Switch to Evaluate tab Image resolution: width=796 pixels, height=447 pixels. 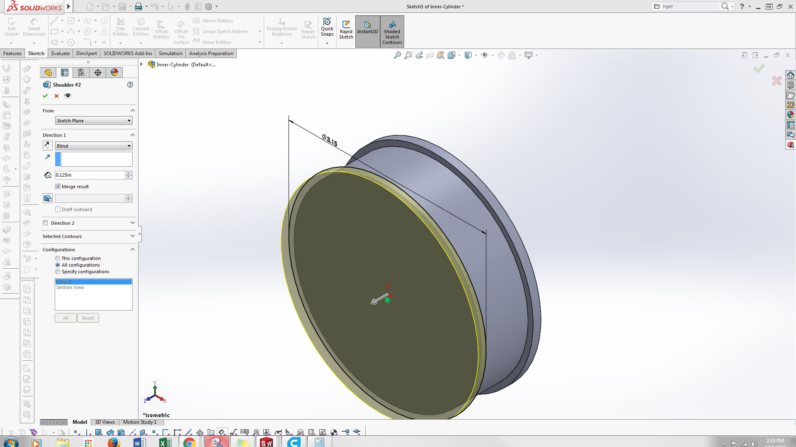61,53
